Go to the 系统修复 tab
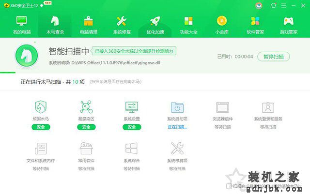 coord(122,25)
